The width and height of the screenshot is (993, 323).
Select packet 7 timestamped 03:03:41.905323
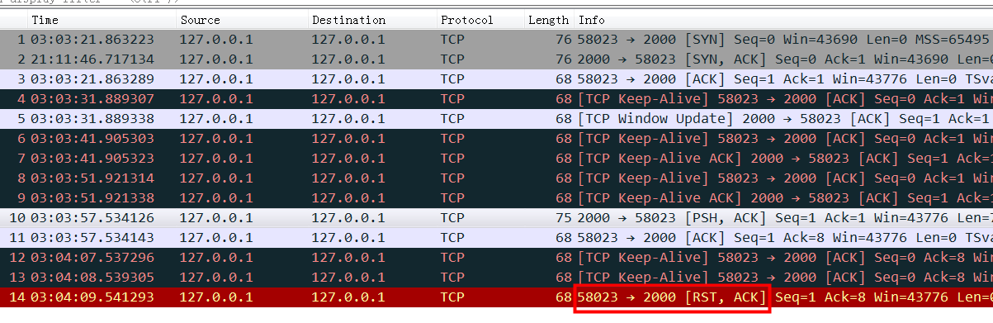point(496,159)
